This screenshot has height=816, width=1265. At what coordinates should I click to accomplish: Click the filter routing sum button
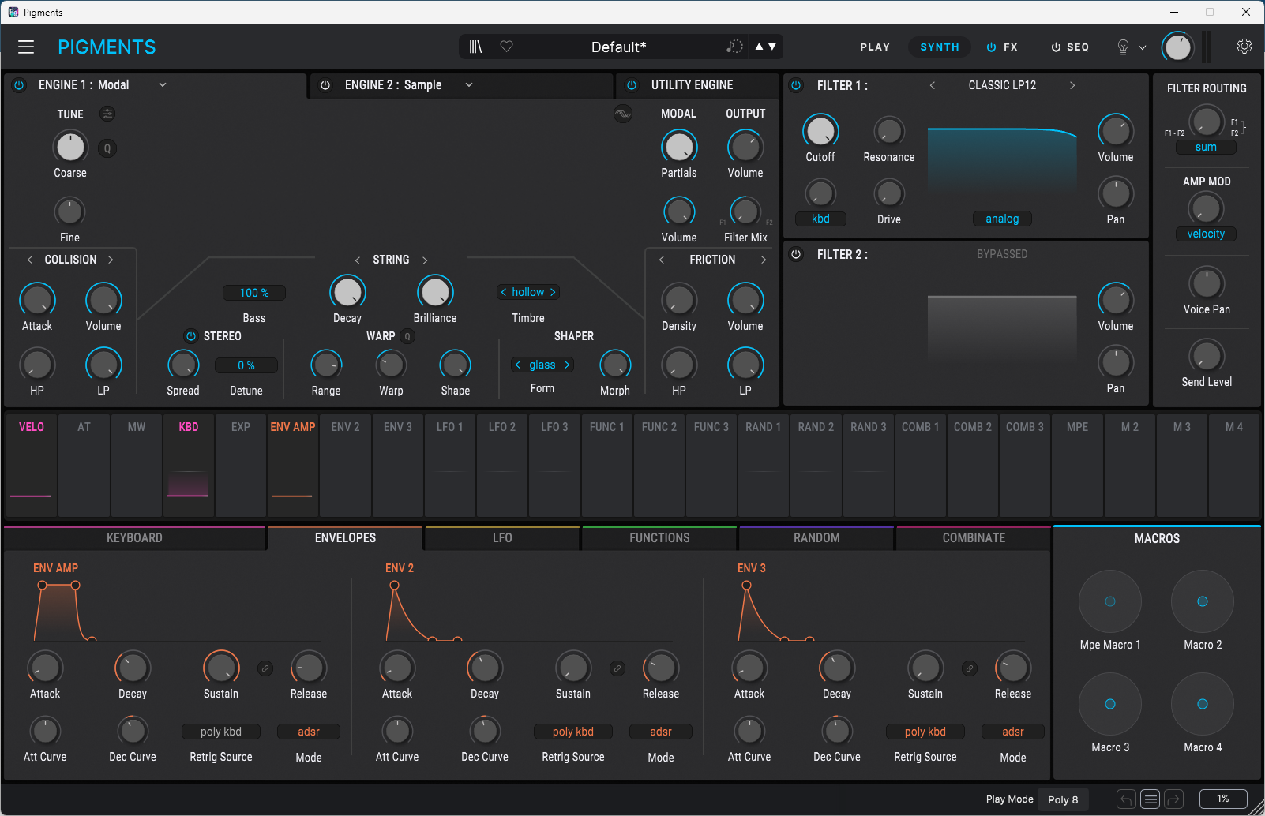(1206, 148)
